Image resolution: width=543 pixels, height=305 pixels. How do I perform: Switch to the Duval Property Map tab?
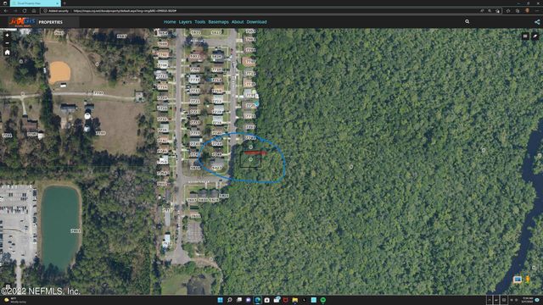(36, 3)
